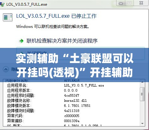This screenshot has height=130, width=149.
Task: Choose 联机检查解决方案并关闭该程序 option
Action: click(62, 41)
